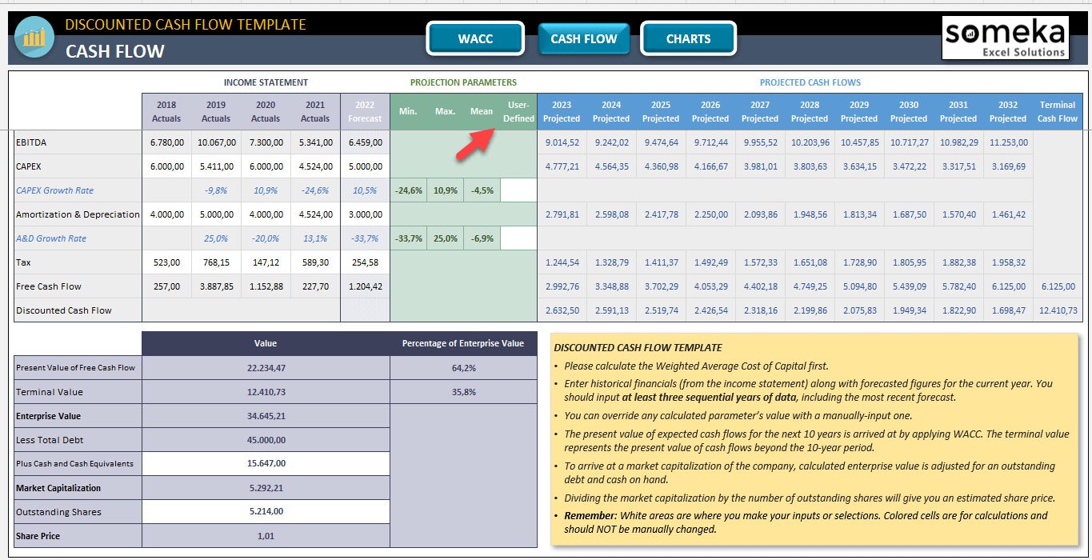Click the 35,8% terminal value percentage
Screen dimensions: 1092x560
coord(463,391)
